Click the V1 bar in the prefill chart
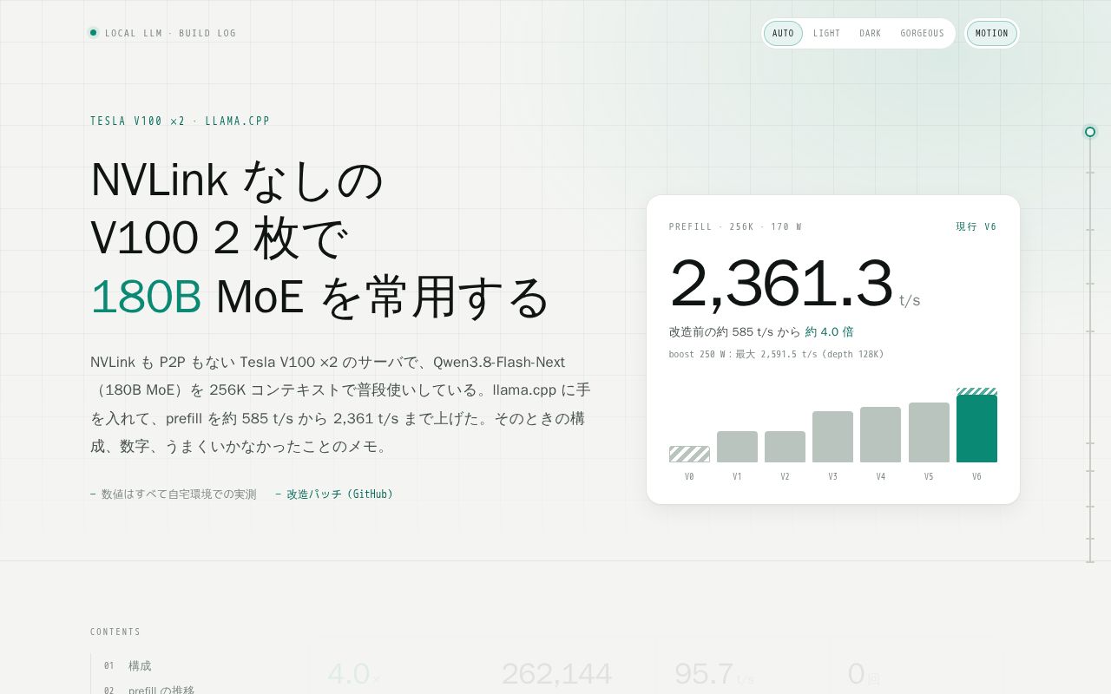1111x694 pixels. (737, 447)
